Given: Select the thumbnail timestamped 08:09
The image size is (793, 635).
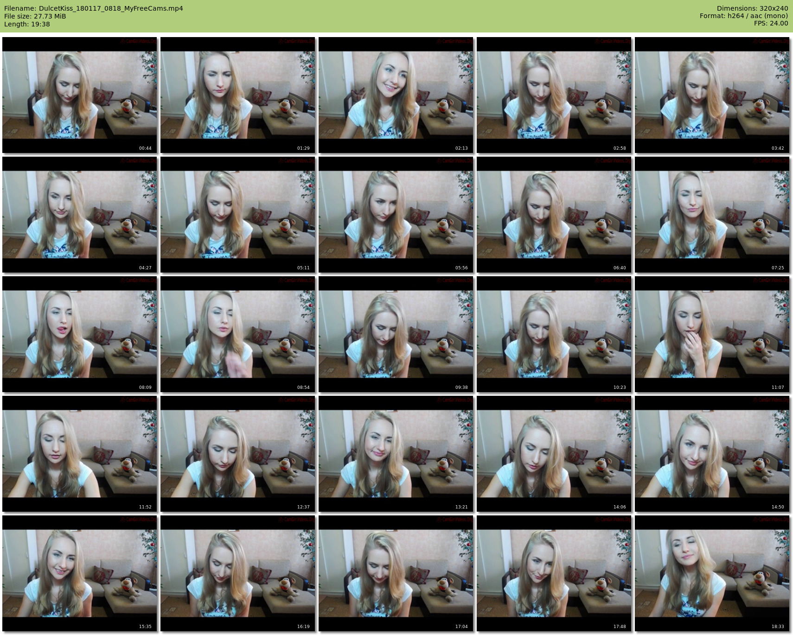Looking at the screenshot, I should pos(80,334).
